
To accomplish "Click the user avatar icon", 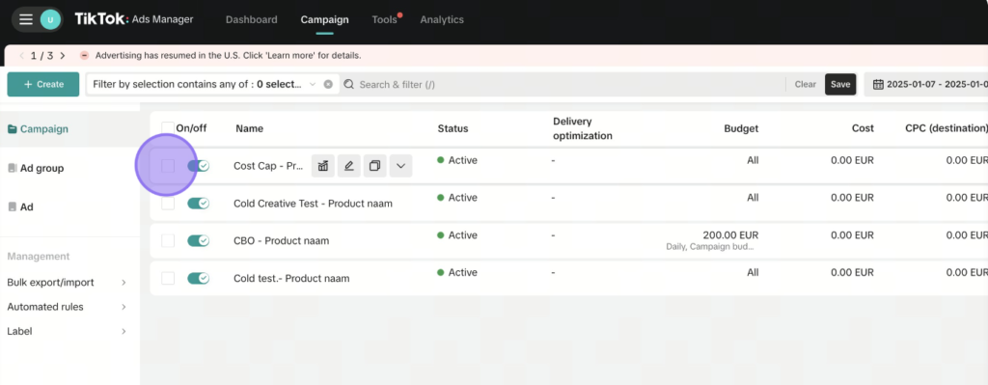I will pos(50,19).
